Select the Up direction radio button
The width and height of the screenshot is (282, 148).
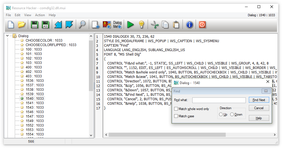tap(221, 114)
